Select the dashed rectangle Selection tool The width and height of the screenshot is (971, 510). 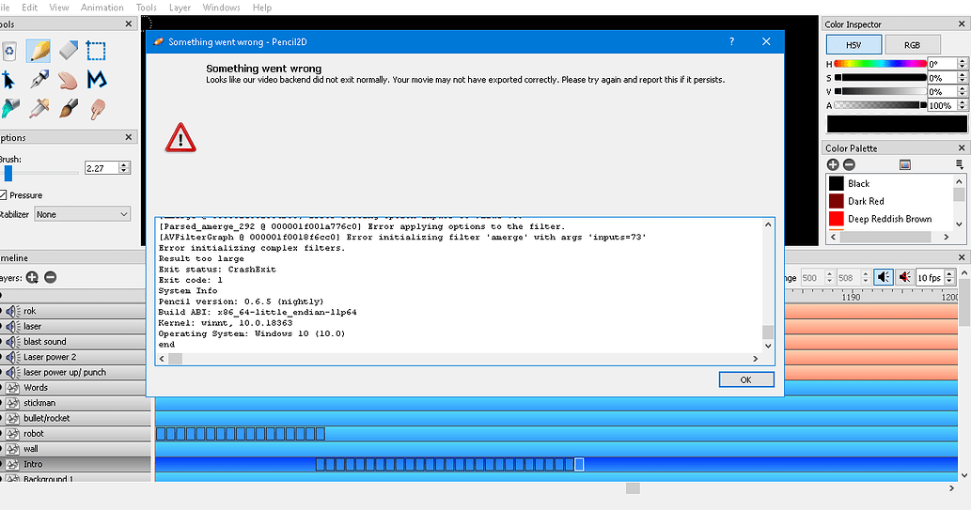pyautogui.click(x=96, y=51)
